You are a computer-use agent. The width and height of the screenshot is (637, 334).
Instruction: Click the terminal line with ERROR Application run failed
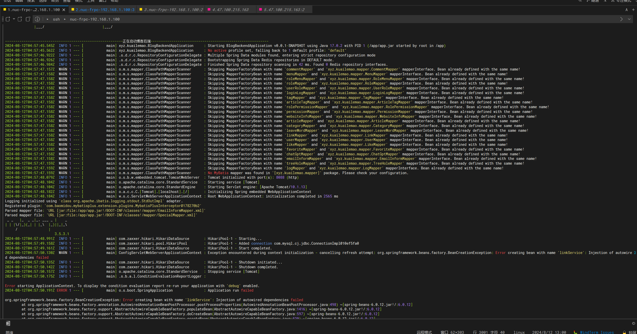[x=129, y=290]
